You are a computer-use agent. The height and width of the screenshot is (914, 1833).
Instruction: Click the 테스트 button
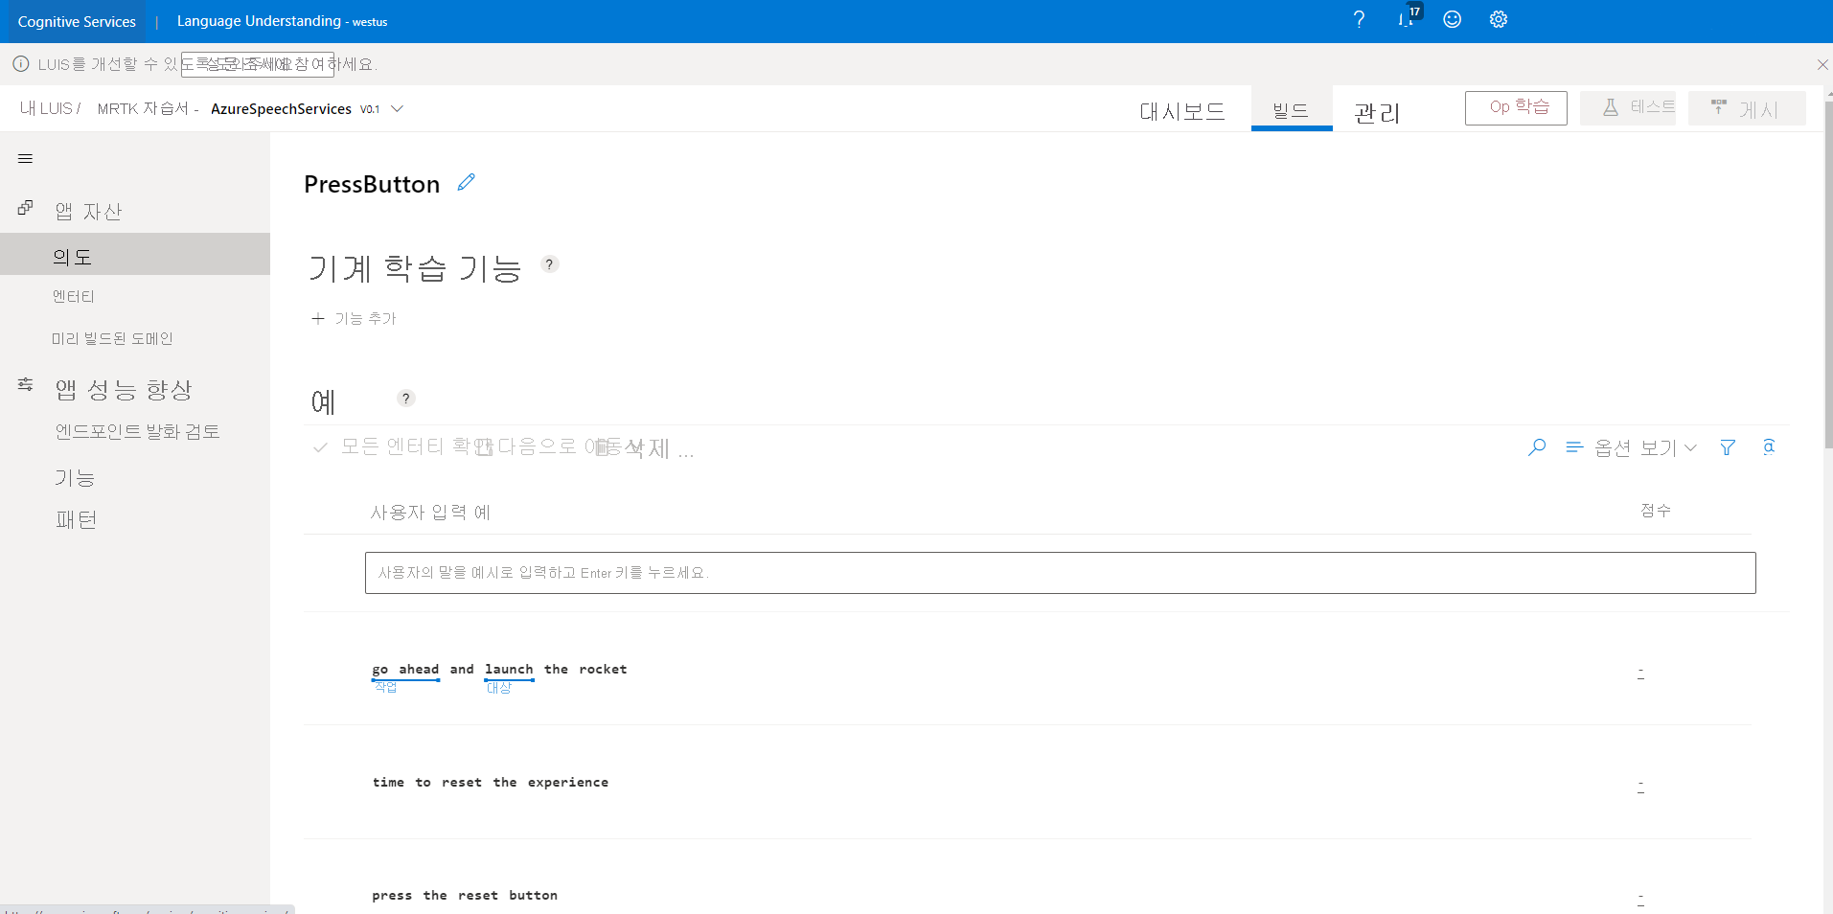click(1628, 108)
